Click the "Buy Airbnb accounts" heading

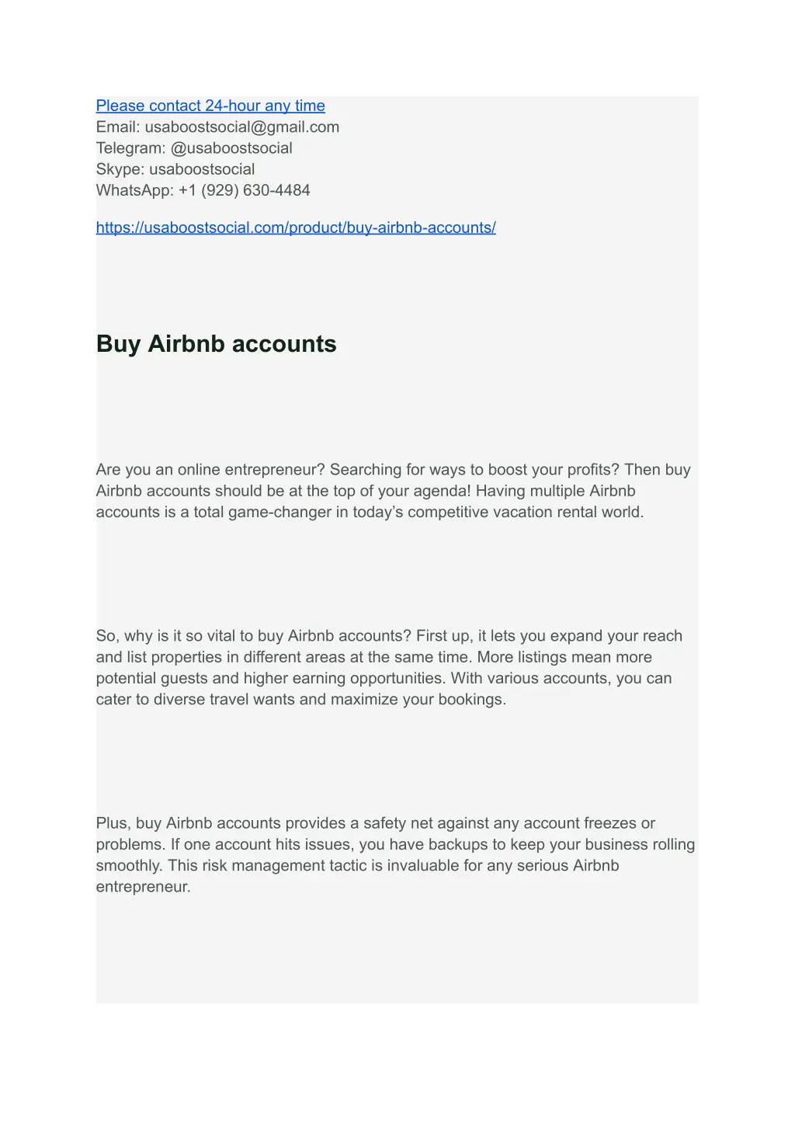217,344
